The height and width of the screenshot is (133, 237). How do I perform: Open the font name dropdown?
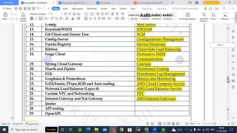49,14
